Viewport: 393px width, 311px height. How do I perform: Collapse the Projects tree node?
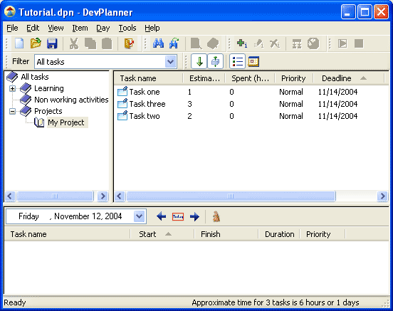click(12, 111)
